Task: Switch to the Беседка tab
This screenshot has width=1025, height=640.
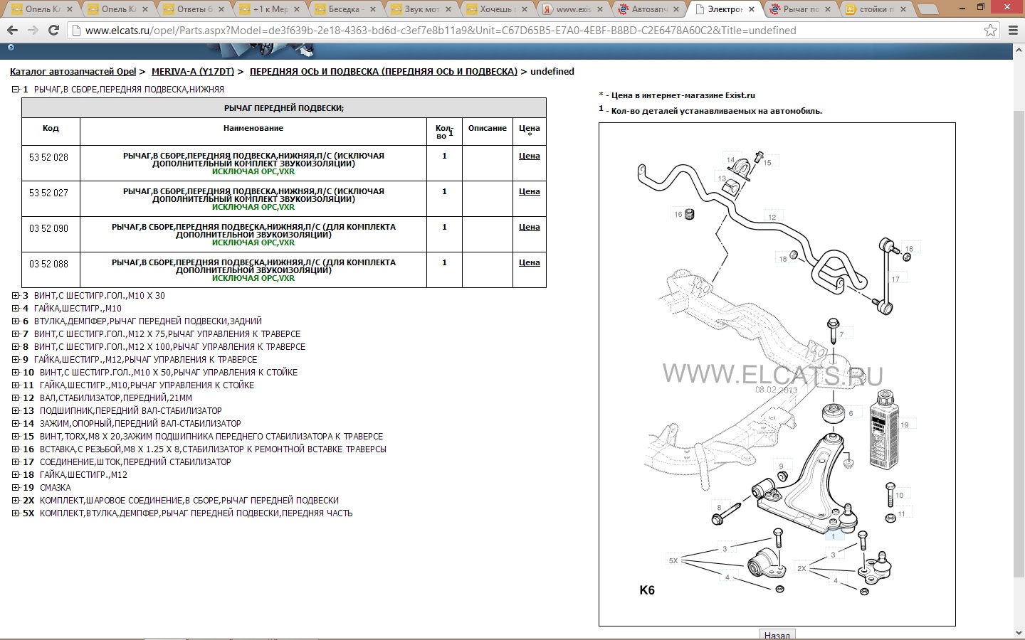Action: click(345, 9)
